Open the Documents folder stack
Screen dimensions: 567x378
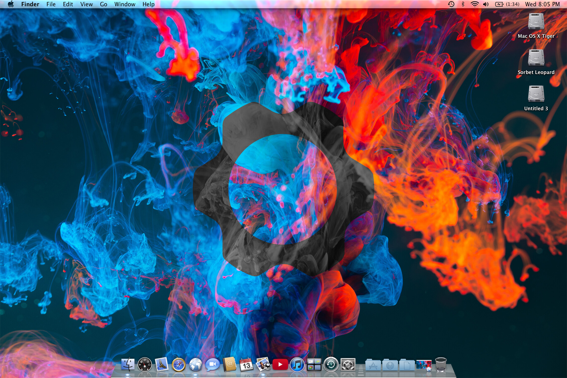coord(407,365)
